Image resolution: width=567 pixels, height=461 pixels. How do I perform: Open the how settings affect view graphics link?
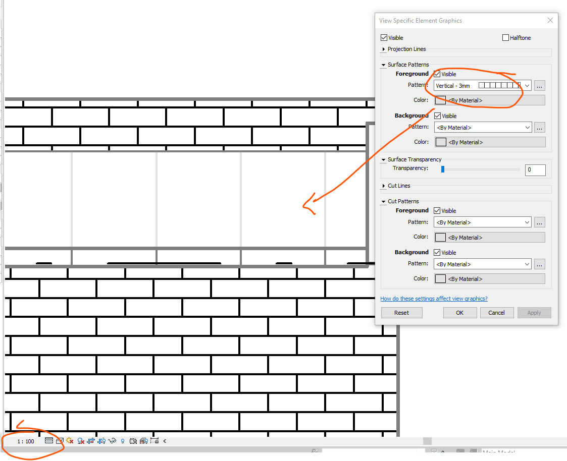(x=433, y=299)
